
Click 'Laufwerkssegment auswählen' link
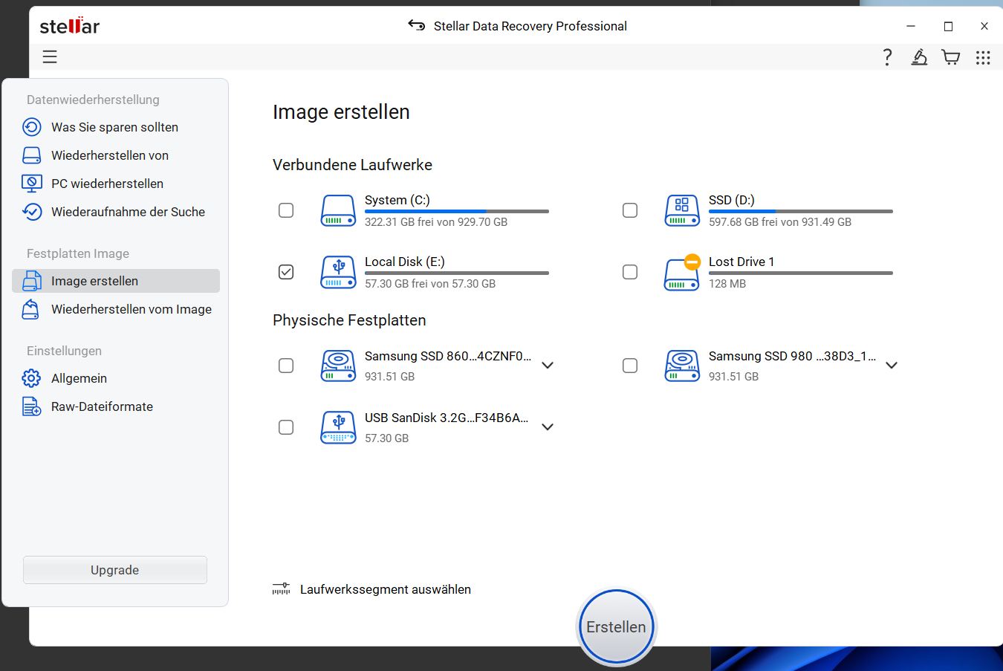coord(386,589)
